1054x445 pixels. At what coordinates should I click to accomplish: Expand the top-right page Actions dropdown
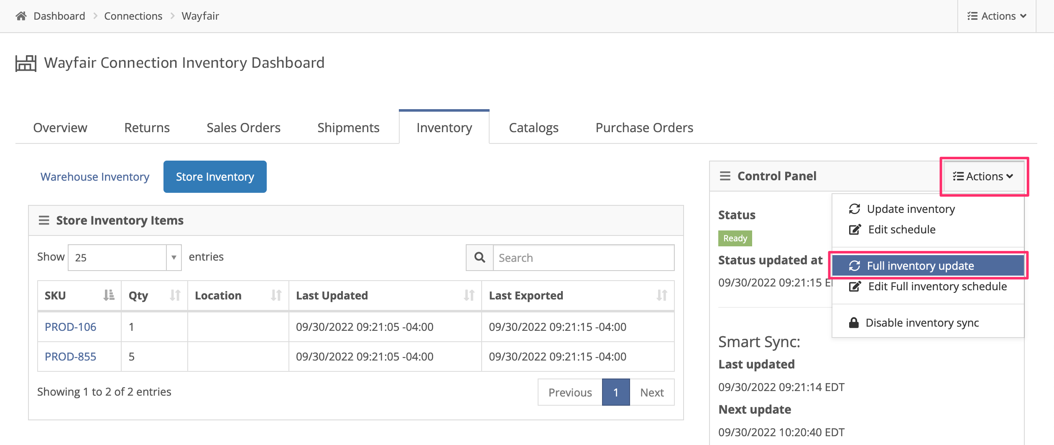point(997,16)
